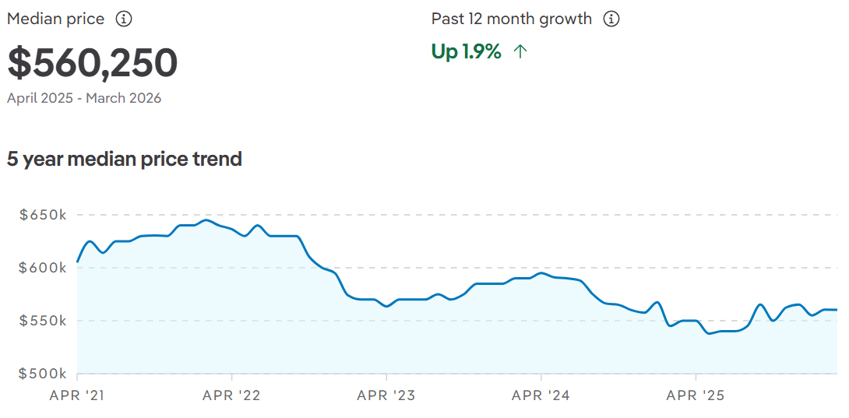Click the Past 12 month growth label
The width and height of the screenshot is (849, 418).
tap(512, 19)
